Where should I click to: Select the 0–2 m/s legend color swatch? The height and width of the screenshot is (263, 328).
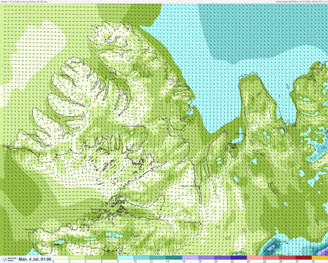click(60, 258)
